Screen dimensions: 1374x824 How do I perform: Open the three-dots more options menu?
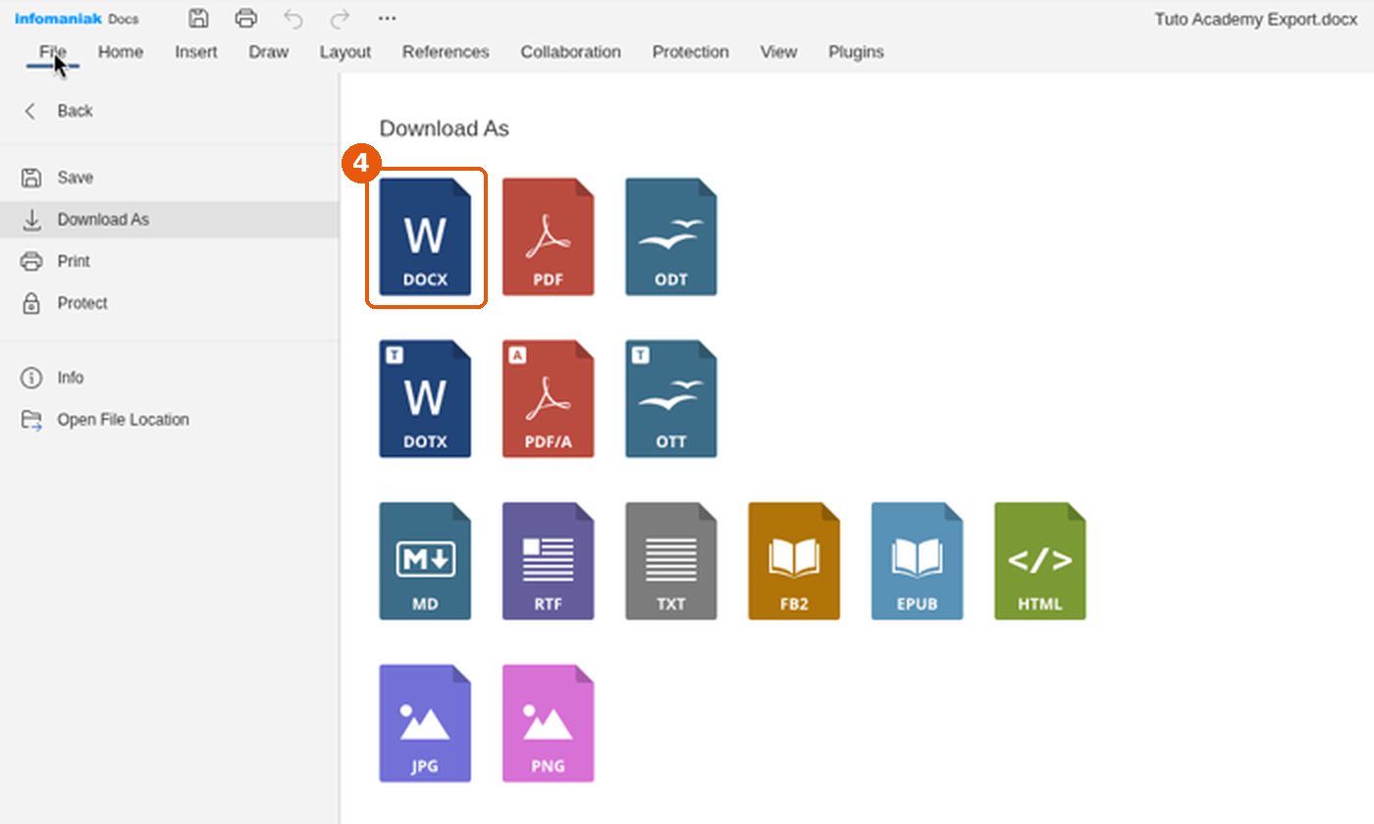click(x=388, y=19)
